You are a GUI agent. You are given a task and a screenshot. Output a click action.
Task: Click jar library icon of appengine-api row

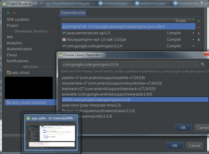(x=64, y=39)
